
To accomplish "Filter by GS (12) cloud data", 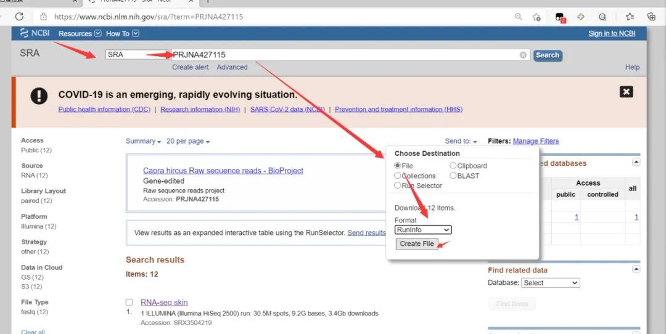I will click(x=32, y=277).
